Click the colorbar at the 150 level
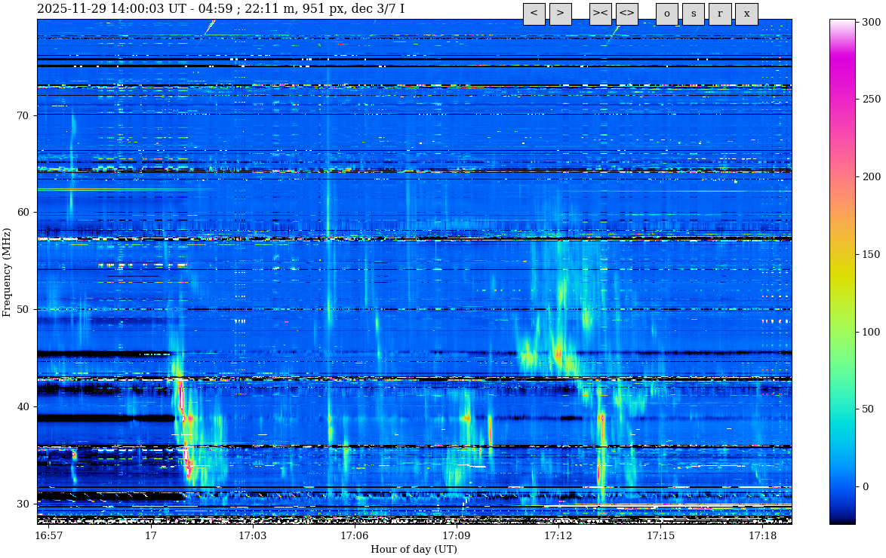This screenshot has width=886, height=558. pos(842,254)
